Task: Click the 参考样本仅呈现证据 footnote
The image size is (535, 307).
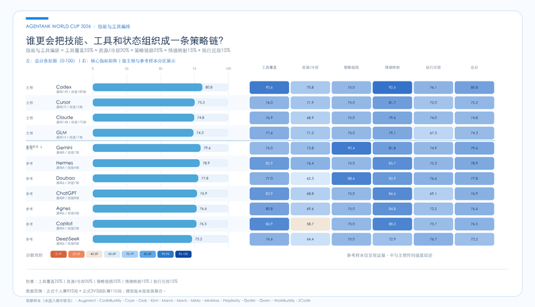Action: (x=389, y=256)
